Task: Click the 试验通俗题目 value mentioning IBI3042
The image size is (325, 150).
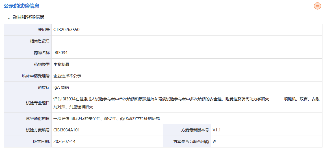Action: (x=107, y=118)
